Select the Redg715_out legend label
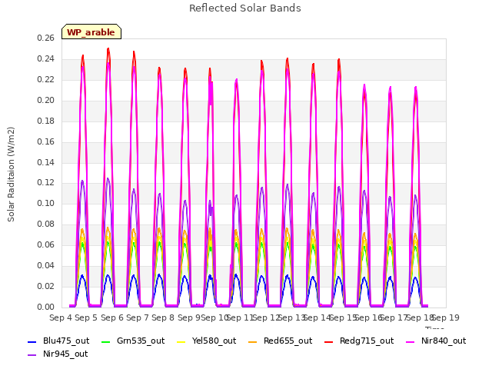Screen dimensions: 492x369 [367, 341]
